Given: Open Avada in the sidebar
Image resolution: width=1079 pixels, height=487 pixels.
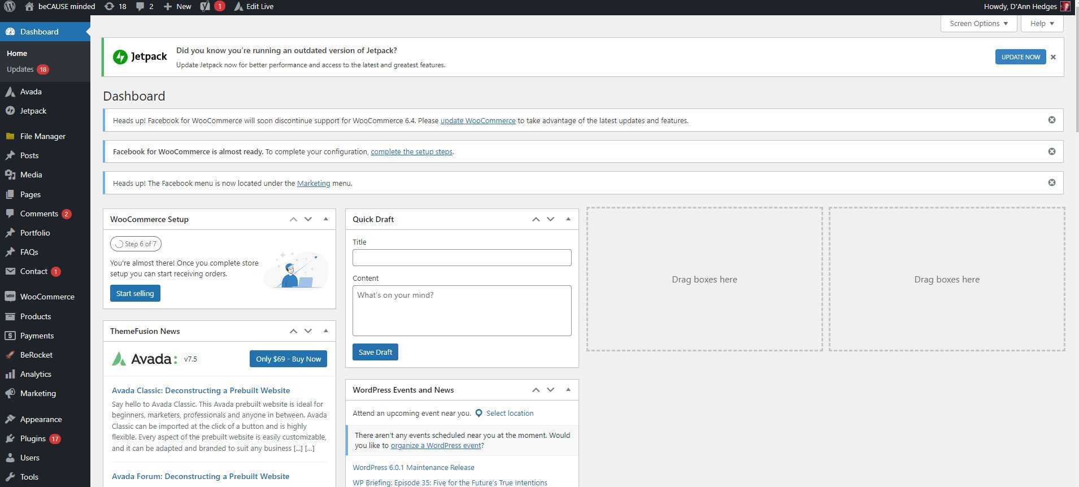Looking at the screenshot, I should click(x=45, y=92).
